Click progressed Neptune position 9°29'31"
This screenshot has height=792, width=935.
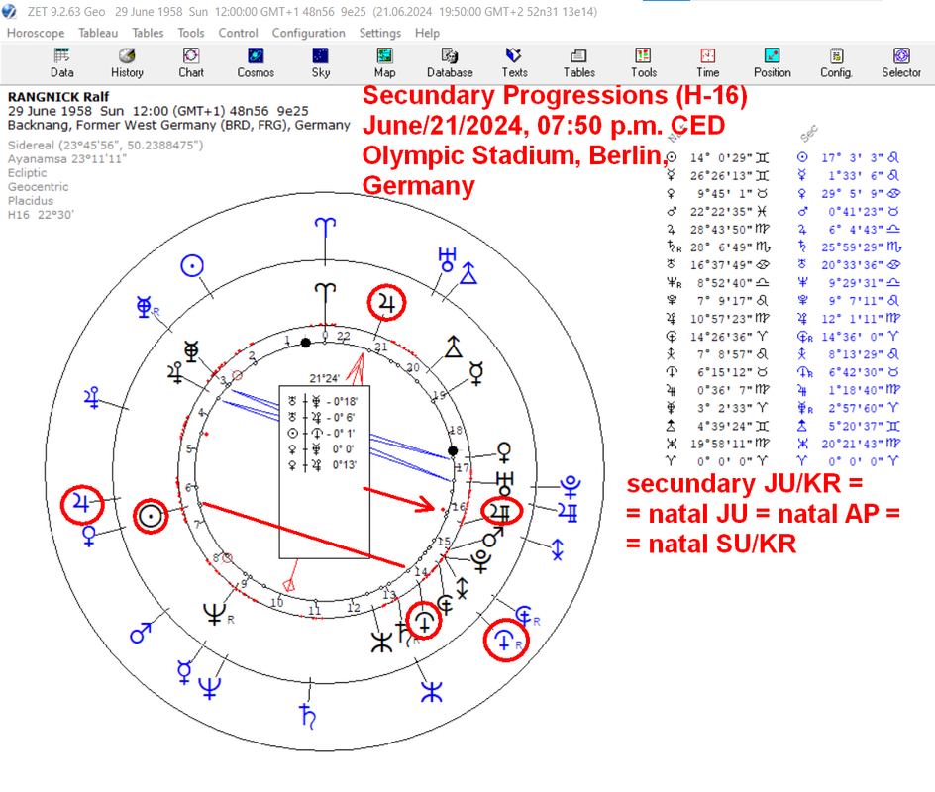pos(856,282)
